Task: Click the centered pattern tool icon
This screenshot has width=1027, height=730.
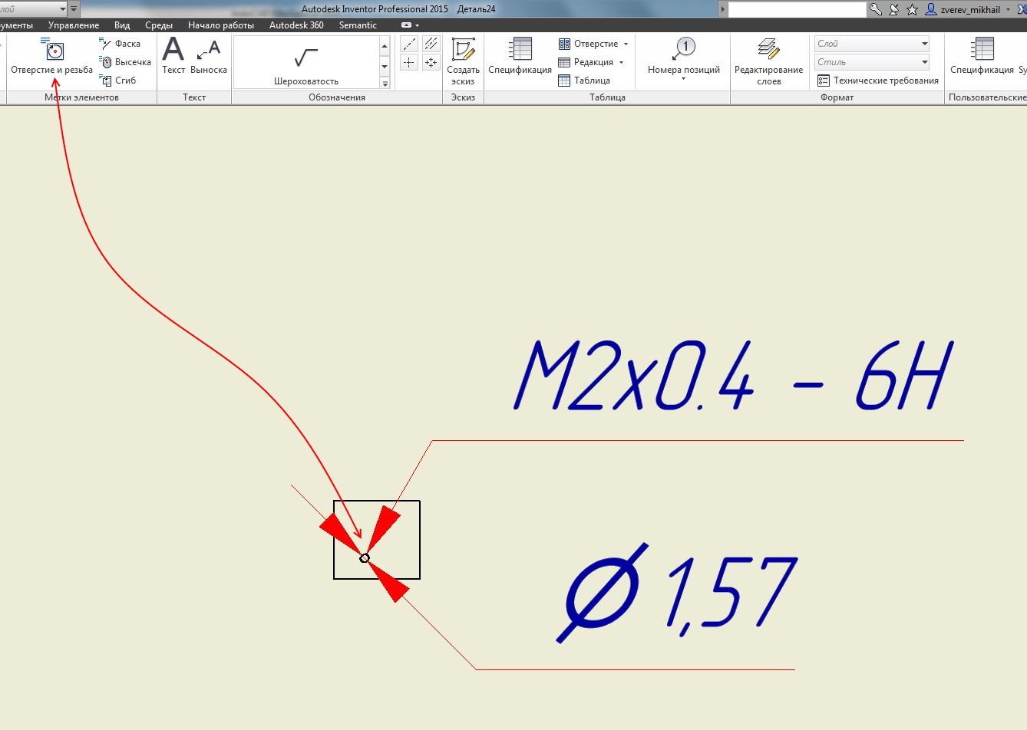Action: 431,63
